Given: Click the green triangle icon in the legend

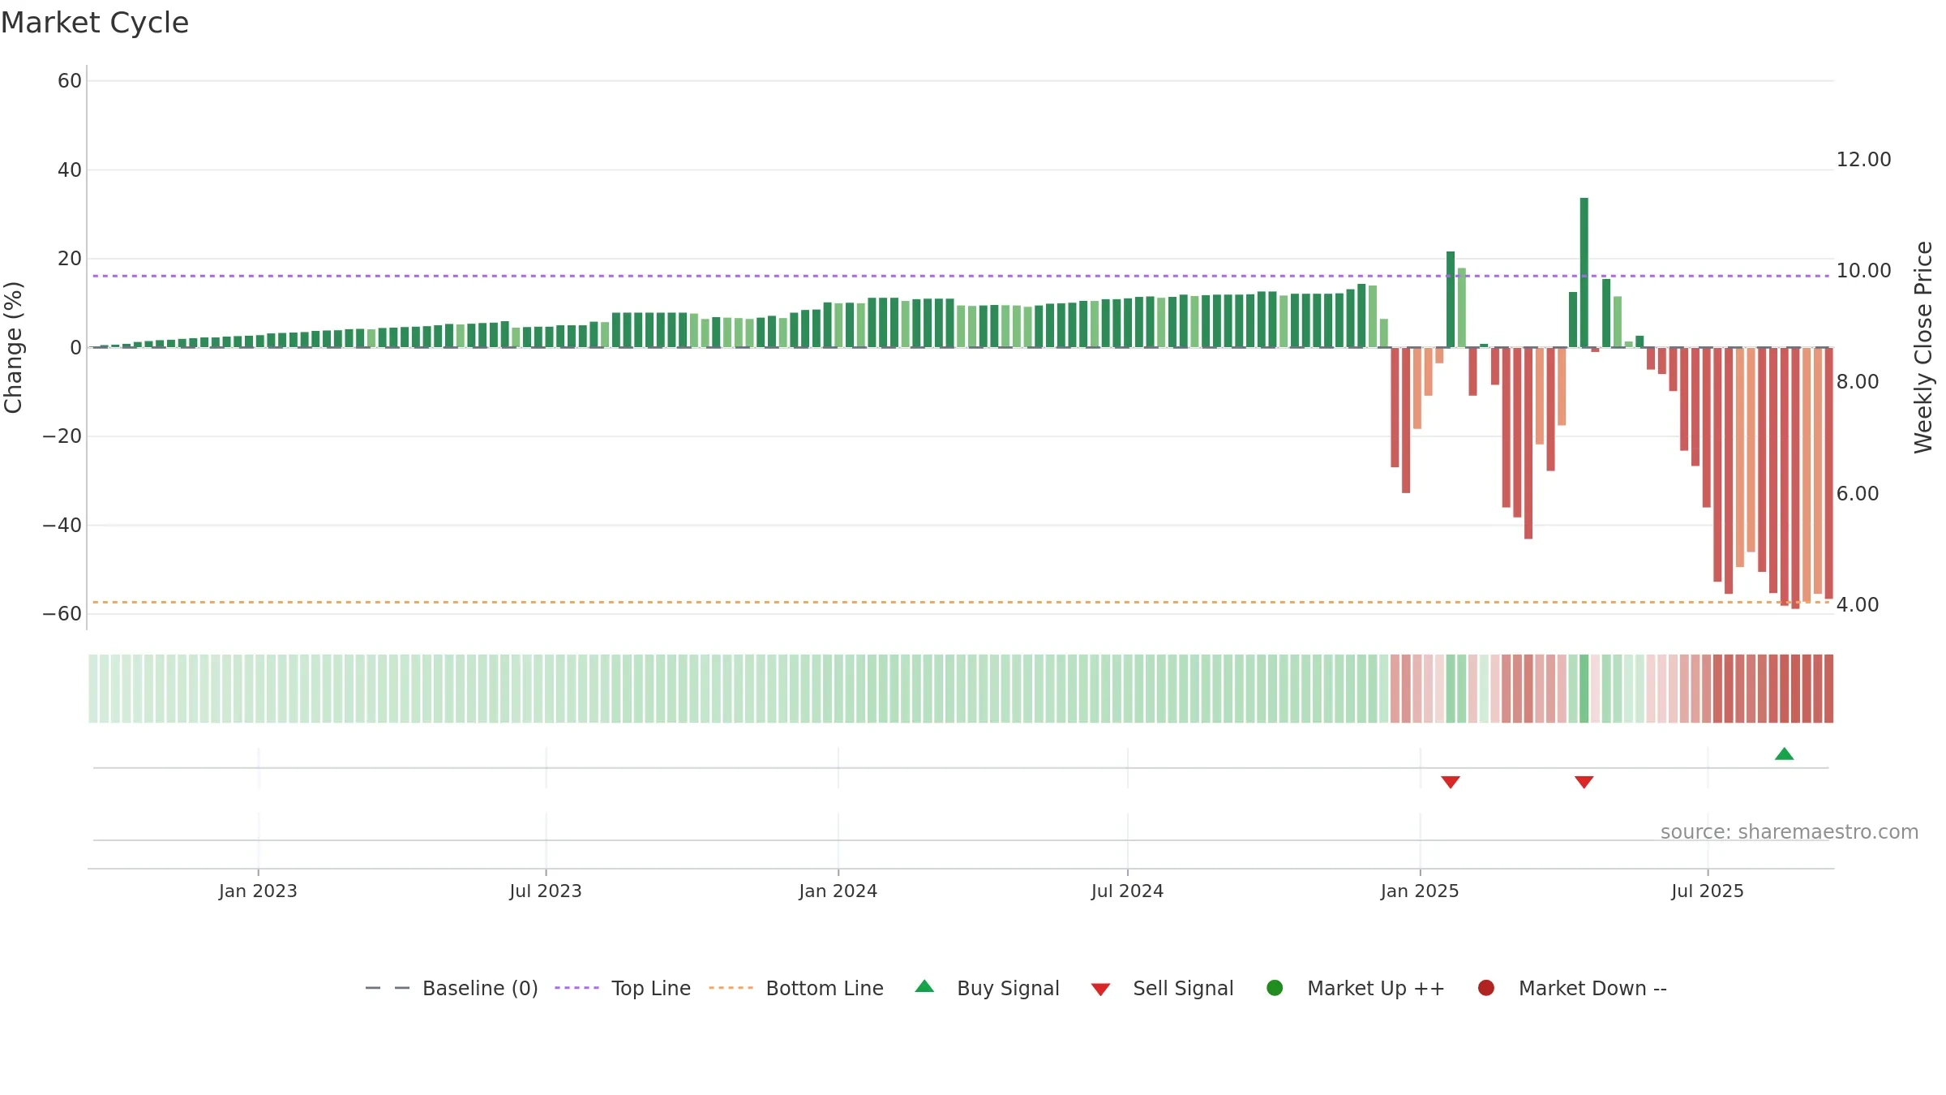Looking at the screenshot, I should (x=924, y=986).
